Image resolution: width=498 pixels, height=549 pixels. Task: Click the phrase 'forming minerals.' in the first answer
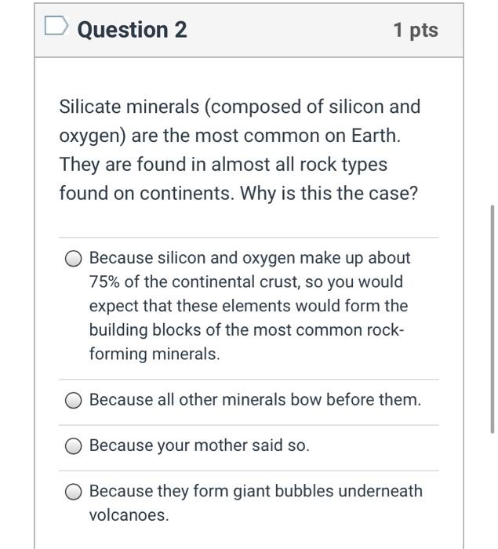coord(154,354)
